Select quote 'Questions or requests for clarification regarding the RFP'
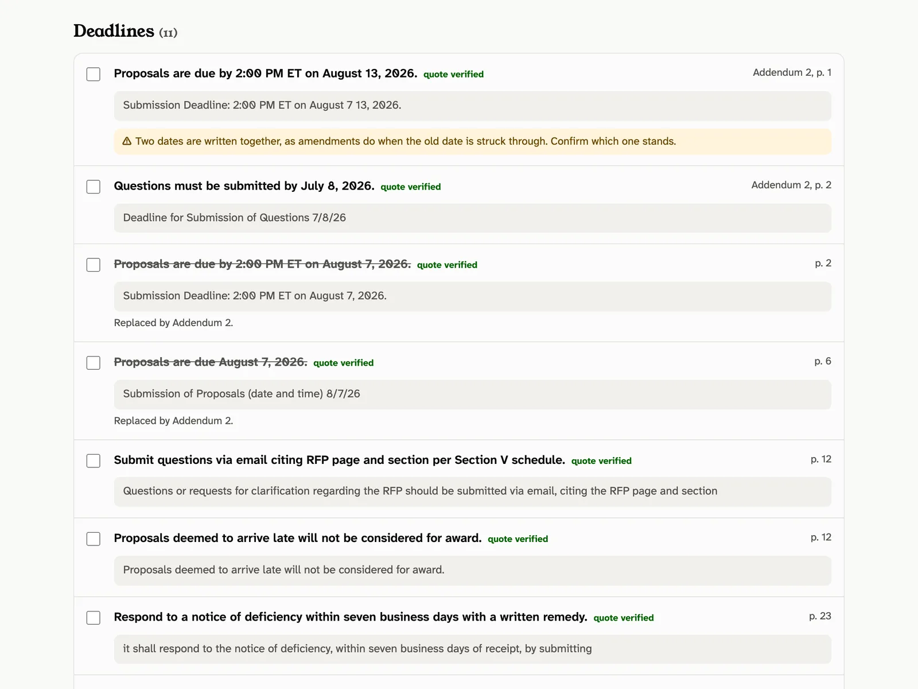This screenshot has height=689, width=918. pyautogui.click(x=472, y=491)
